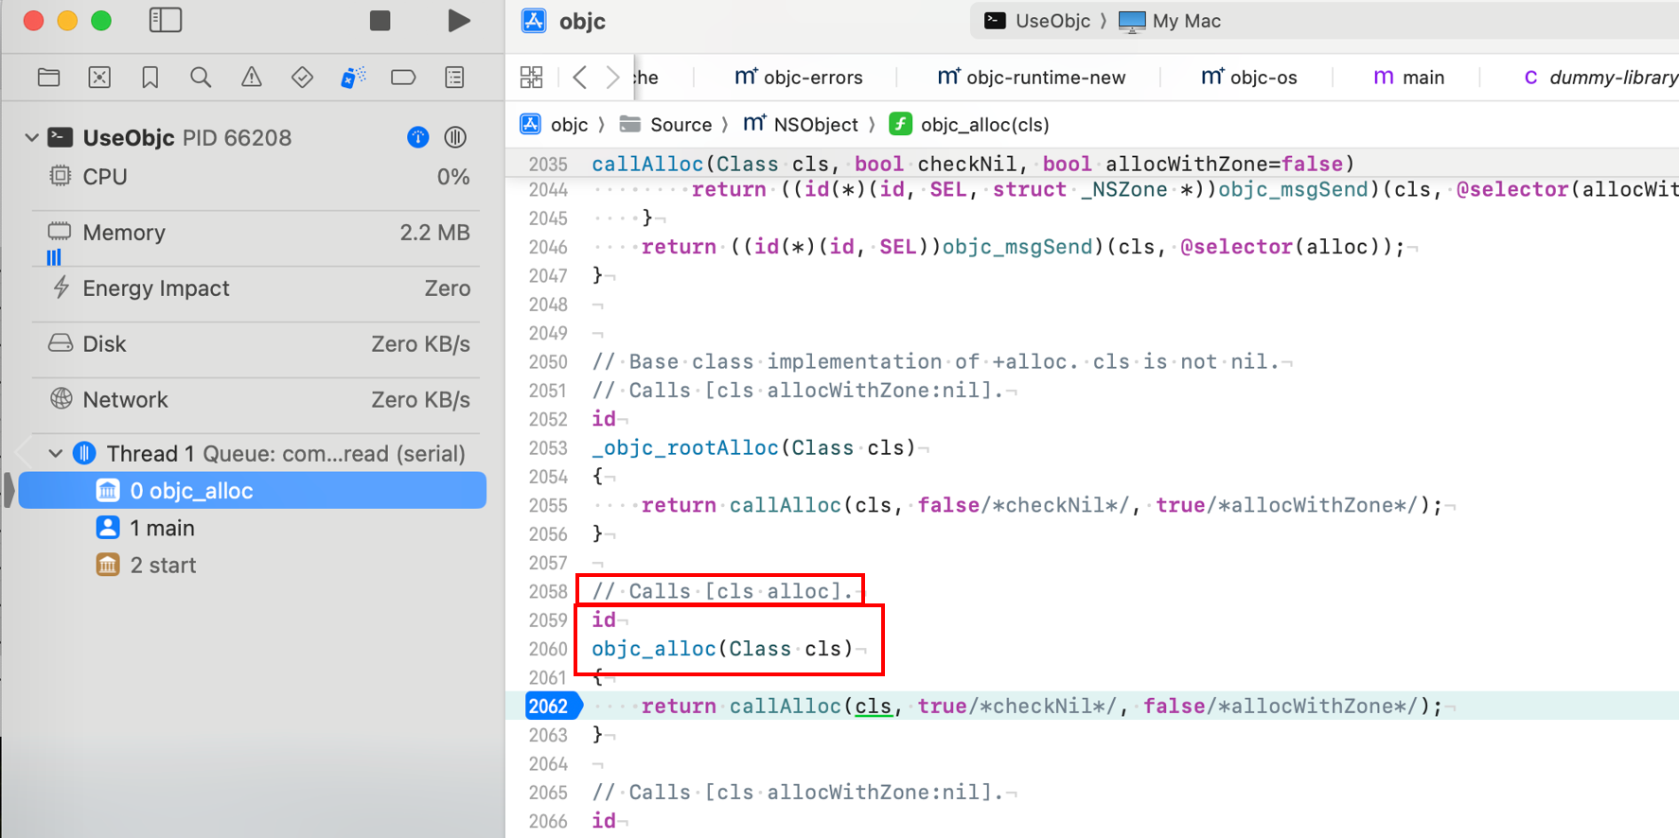Toggle the navigator sidebar visibility
Image resolution: width=1679 pixels, height=838 pixels.
pyautogui.click(x=166, y=20)
